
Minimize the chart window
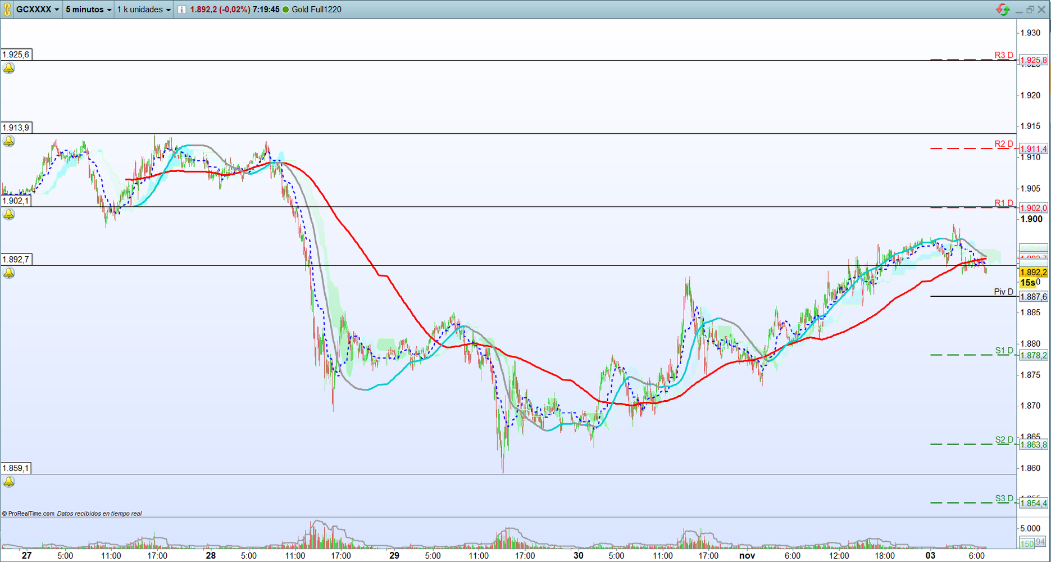tap(1019, 10)
